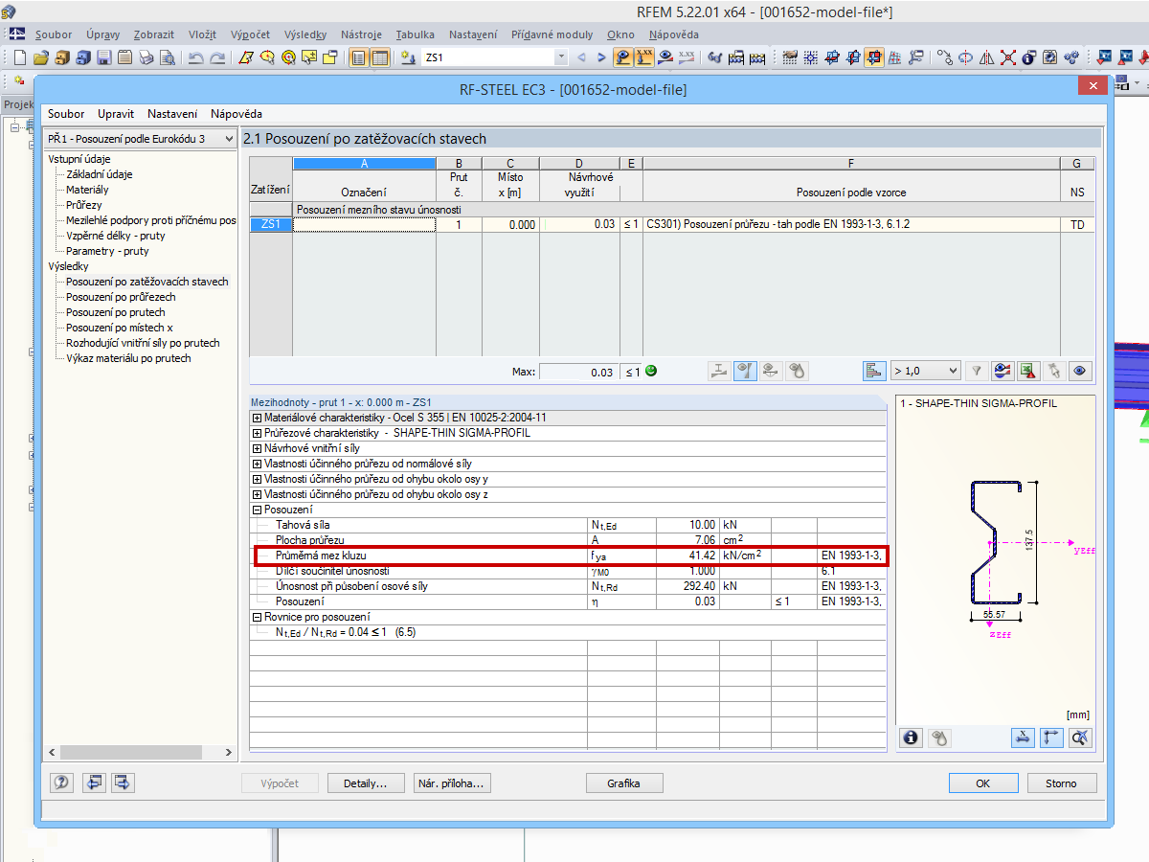Select Rozhodující vnitřní síly po prutech item
Viewport: 1149px width, 862px height.
click(143, 343)
